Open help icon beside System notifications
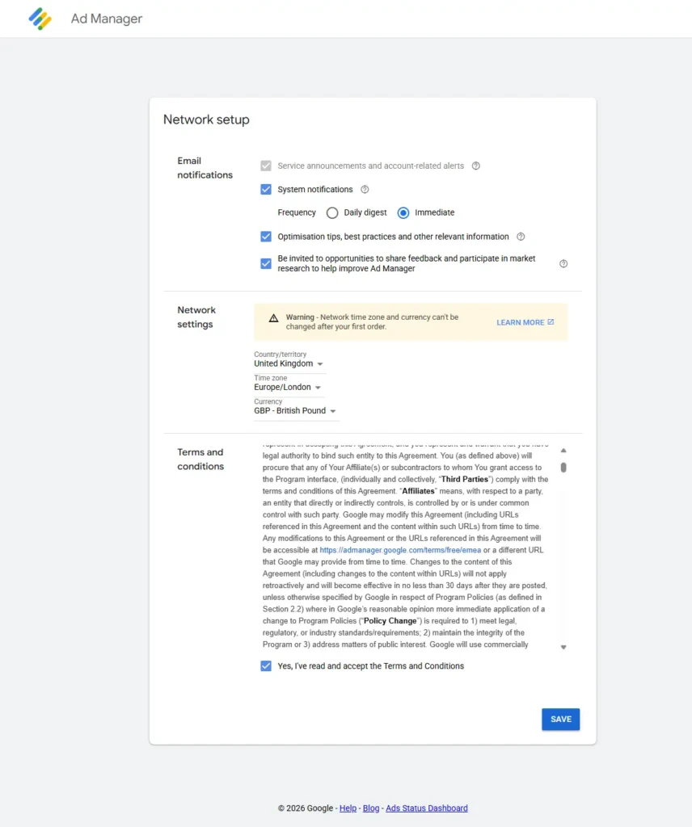This screenshot has height=827, width=692. pyautogui.click(x=365, y=189)
